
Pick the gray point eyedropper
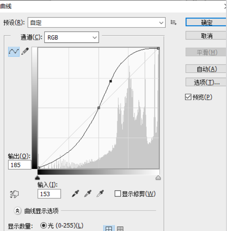pyautogui.click(x=88, y=194)
